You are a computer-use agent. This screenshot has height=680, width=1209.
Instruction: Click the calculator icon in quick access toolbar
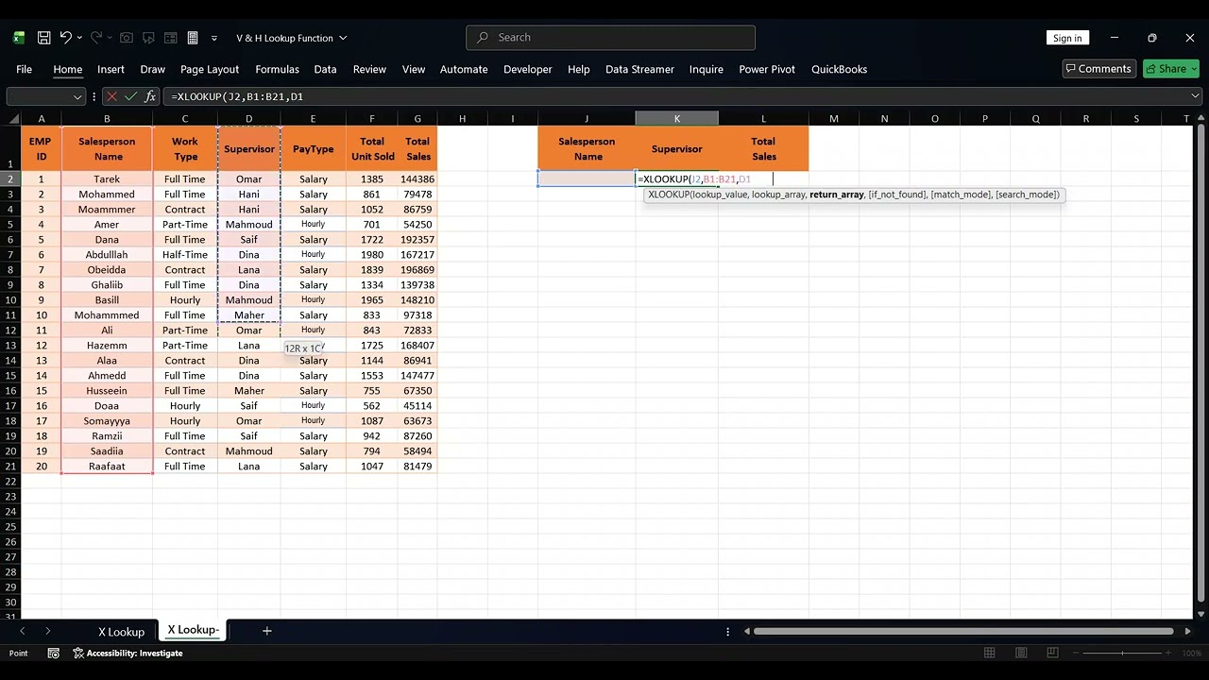point(193,38)
